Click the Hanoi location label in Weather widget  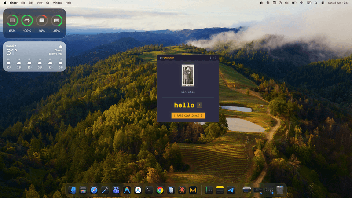tap(11, 46)
